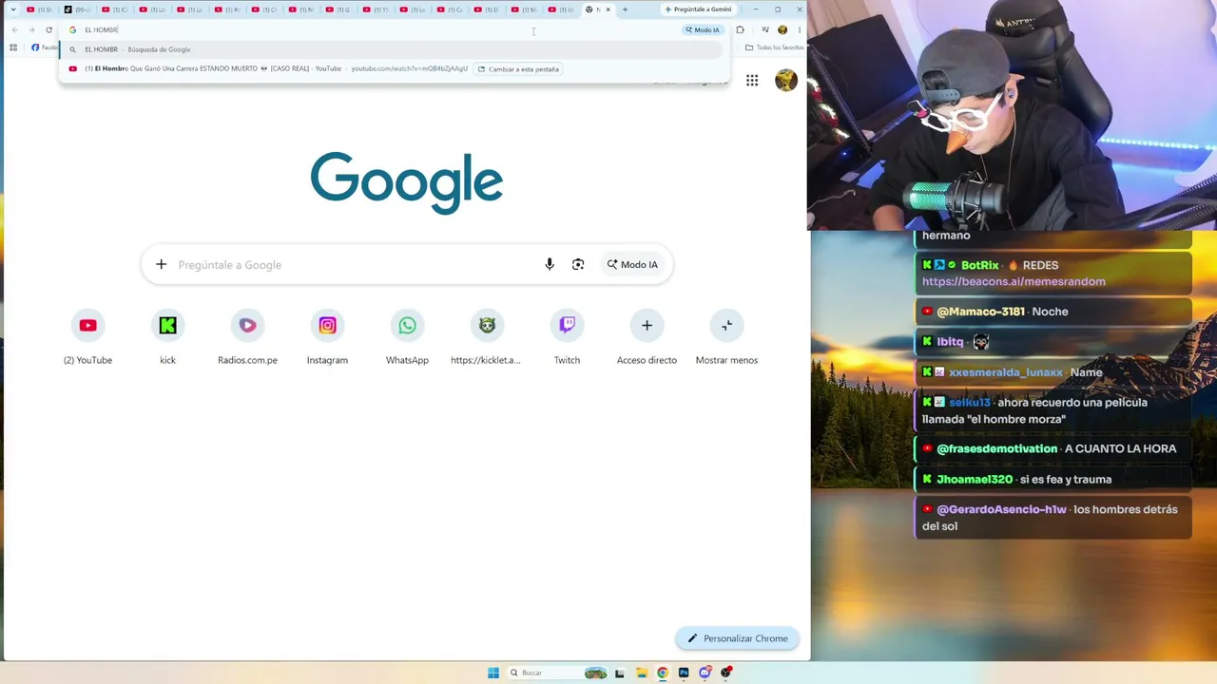The width and height of the screenshot is (1217, 684).
Task: Switch to the TikTok (99+) tab
Action: (x=79, y=9)
